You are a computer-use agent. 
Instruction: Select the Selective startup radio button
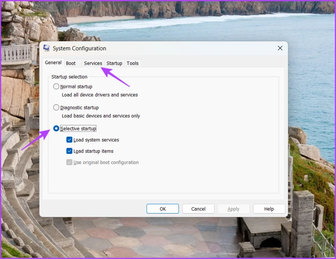pyautogui.click(x=56, y=129)
